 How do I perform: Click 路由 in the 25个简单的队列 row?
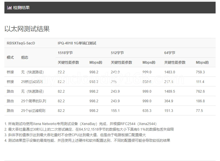point(10,101)
